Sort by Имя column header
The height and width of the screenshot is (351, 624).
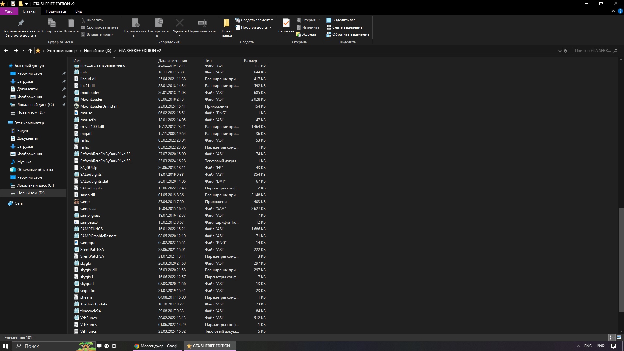click(114, 61)
